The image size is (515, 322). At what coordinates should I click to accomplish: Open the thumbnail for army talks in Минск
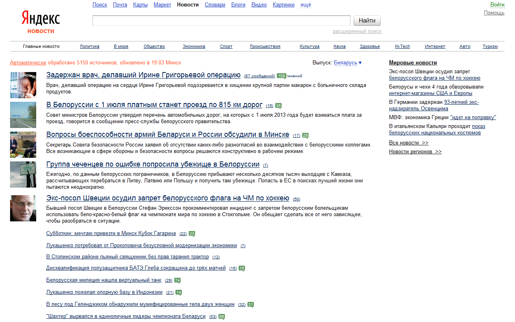click(23, 144)
